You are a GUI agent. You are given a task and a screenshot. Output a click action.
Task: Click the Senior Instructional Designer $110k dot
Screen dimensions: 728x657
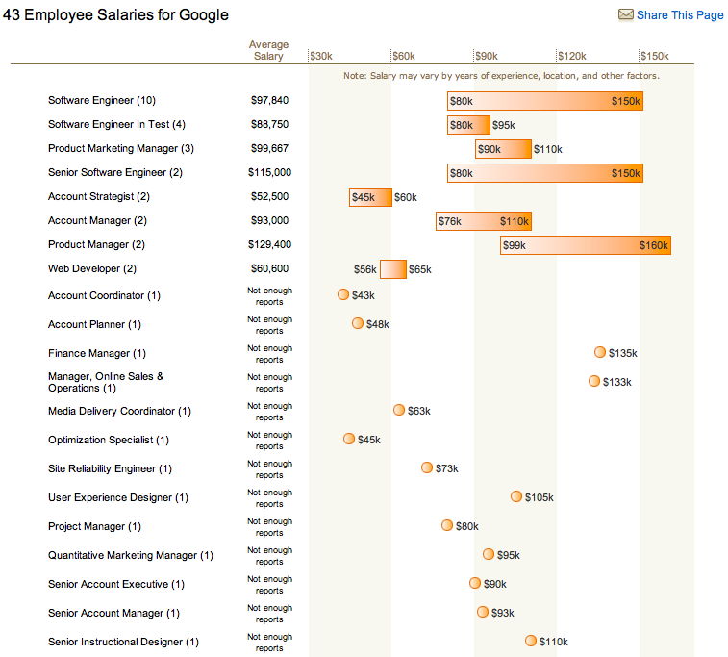tap(531, 641)
